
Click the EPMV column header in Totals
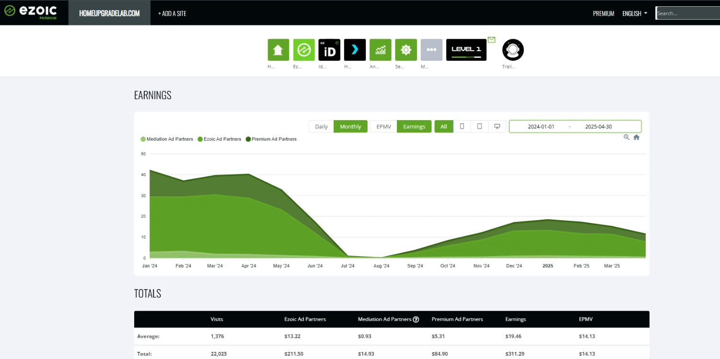[586, 319]
